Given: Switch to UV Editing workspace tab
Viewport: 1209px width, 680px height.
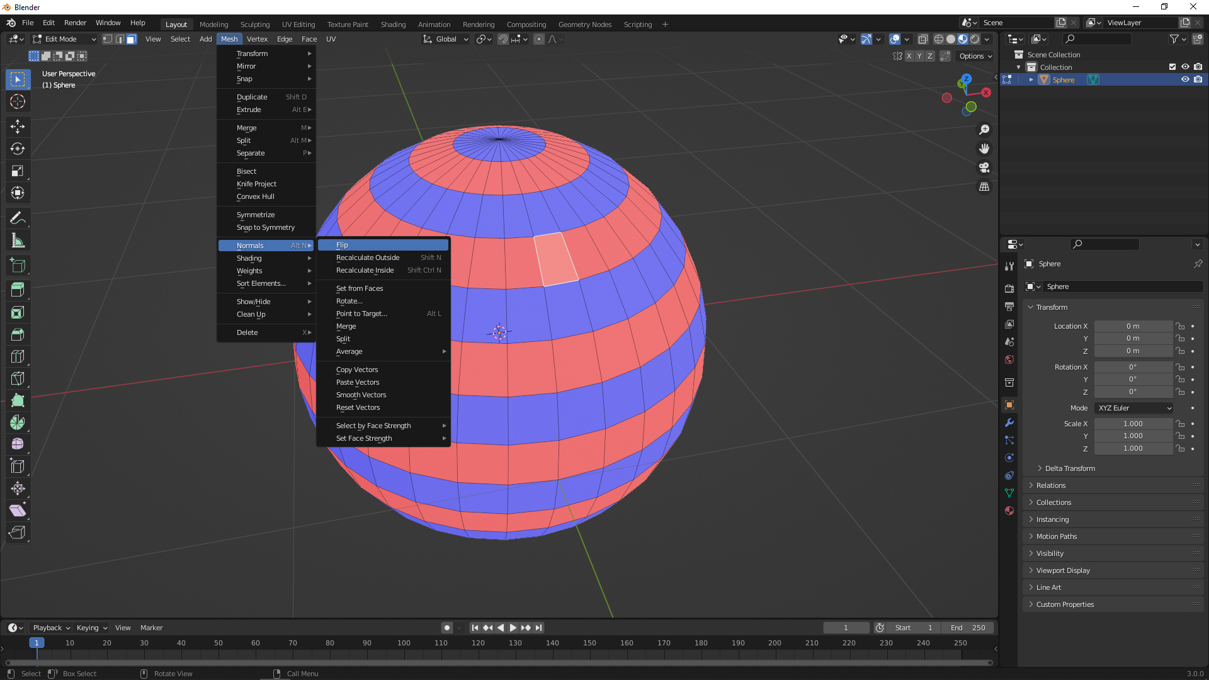Looking at the screenshot, I should pos(298,25).
